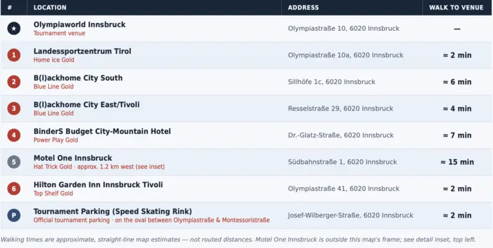Open BinderS Budget City-Mountain Hotel entry

102,131
